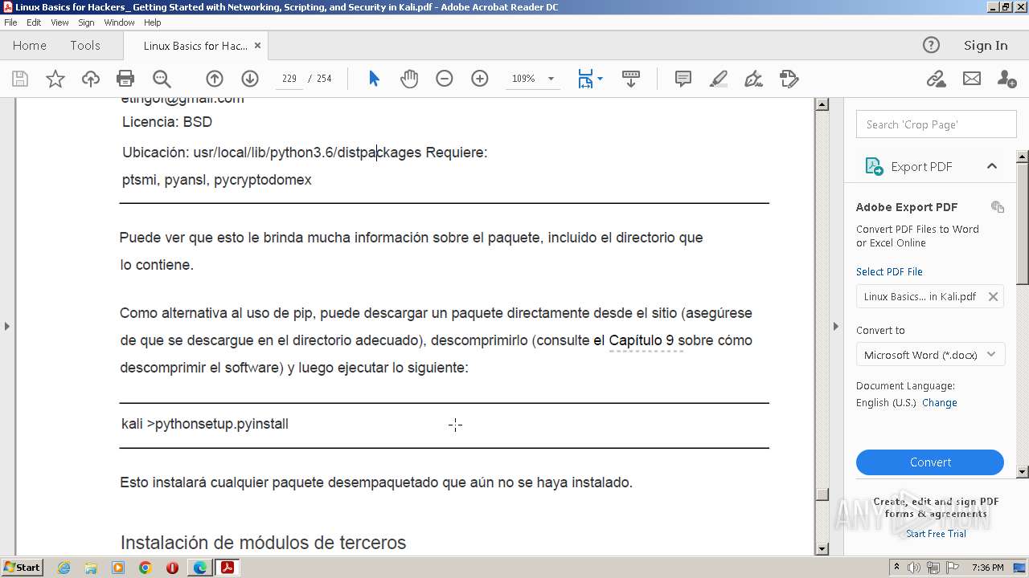Close the Linux Basics document tab
The image size is (1029, 578).
[257, 46]
